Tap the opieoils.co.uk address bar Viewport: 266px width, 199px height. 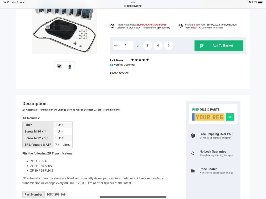pos(133,6)
